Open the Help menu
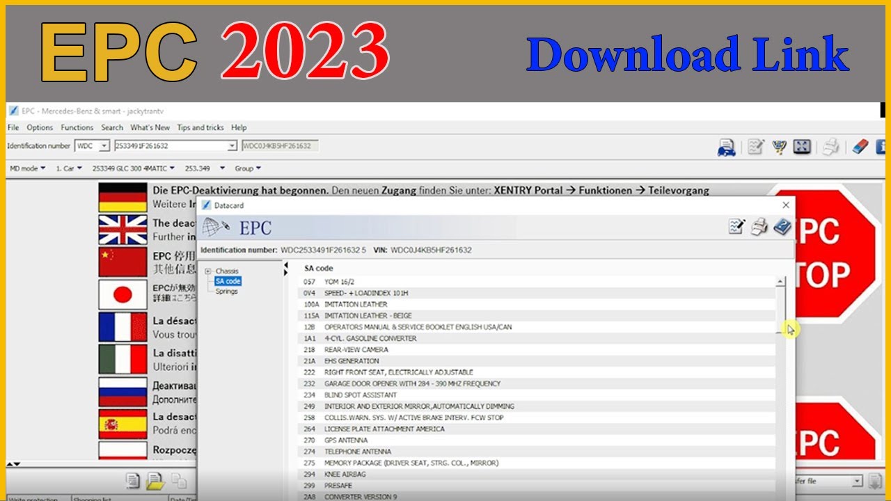891x501 pixels. tap(239, 127)
